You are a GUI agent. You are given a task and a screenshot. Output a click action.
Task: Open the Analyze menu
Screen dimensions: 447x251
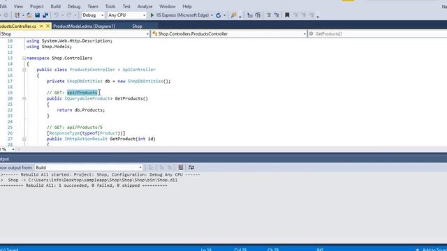click(145, 6)
